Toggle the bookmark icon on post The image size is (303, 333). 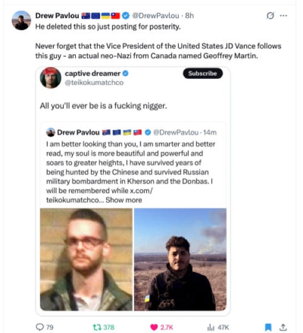[x=268, y=328]
